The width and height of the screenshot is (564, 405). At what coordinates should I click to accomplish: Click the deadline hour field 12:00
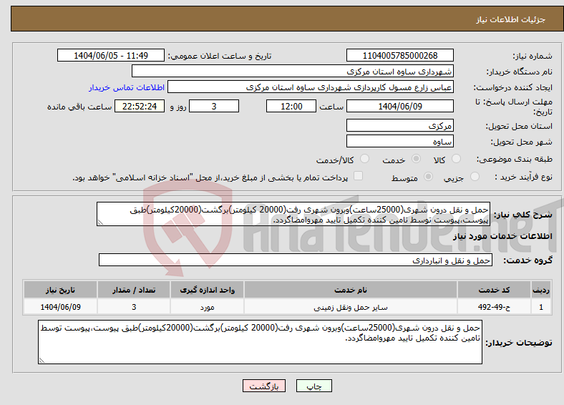291,106
